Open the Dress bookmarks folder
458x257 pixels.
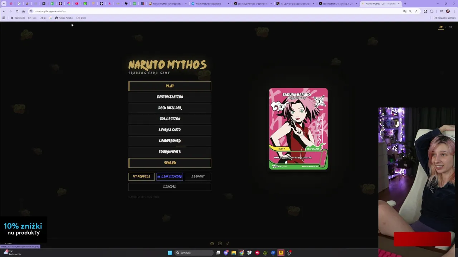pyautogui.click(x=82, y=18)
